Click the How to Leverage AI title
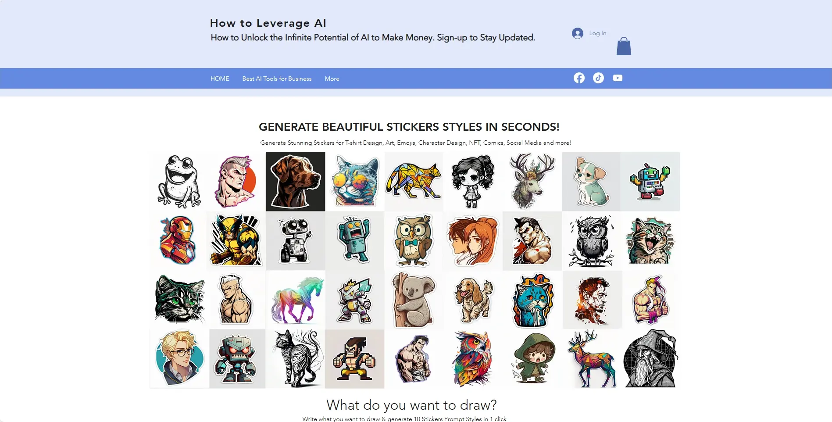Image resolution: width=832 pixels, height=422 pixels. click(268, 23)
